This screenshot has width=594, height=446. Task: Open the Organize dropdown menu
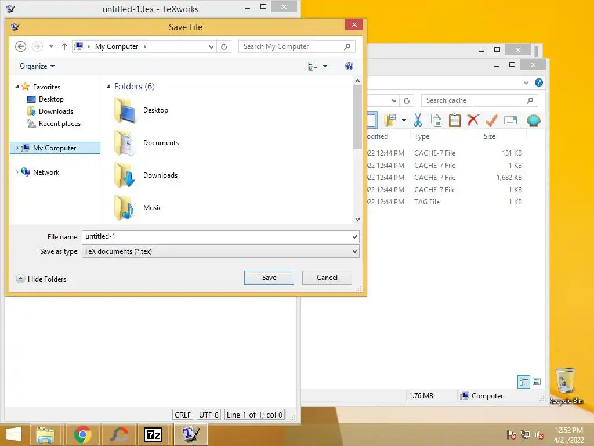pos(37,66)
